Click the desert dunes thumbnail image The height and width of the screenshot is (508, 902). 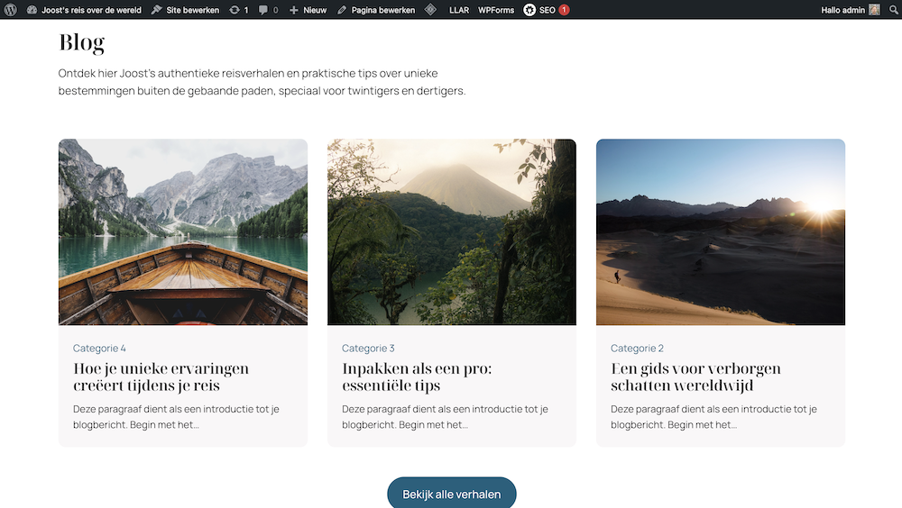pos(720,231)
